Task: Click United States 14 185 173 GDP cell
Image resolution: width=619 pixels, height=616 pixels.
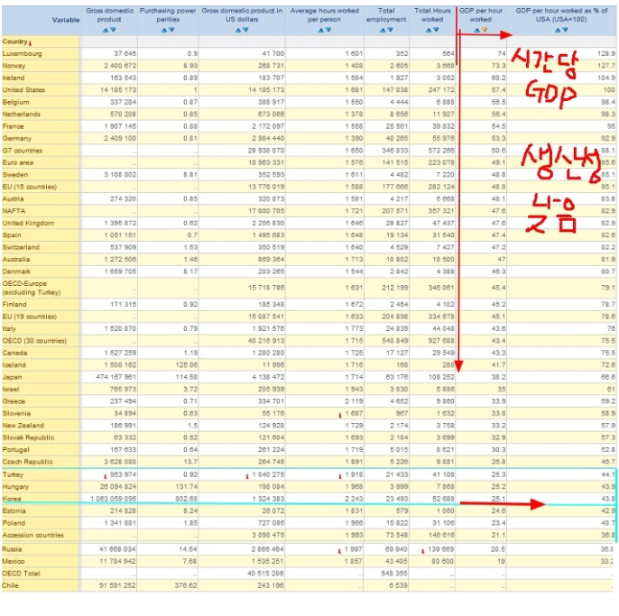Action: 109,90
